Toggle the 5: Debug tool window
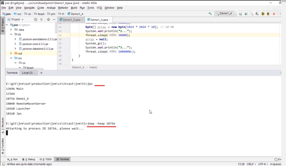The height and width of the screenshot is (166, 286). click(x=29, y=159)
